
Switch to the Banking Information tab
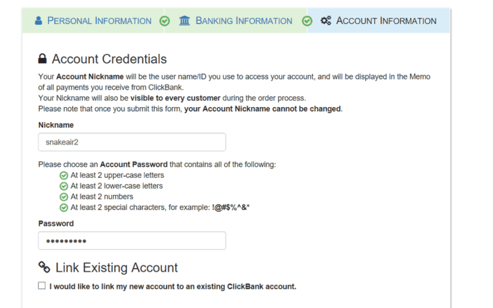click(244, 21)
